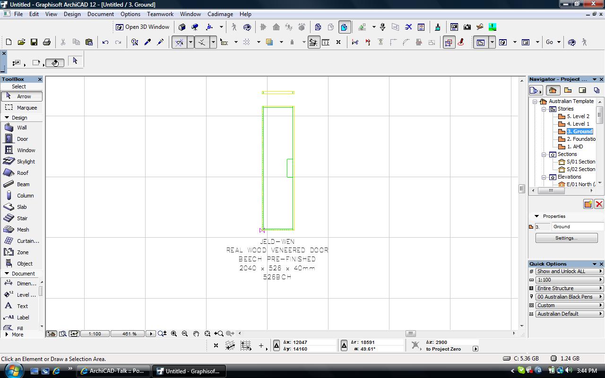Undo the last action

(105, 42)
